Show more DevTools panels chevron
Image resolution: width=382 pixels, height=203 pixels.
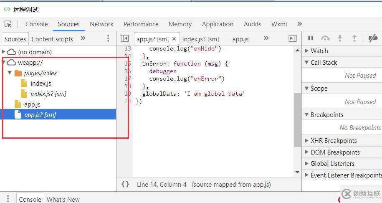(x=299, y=24)
